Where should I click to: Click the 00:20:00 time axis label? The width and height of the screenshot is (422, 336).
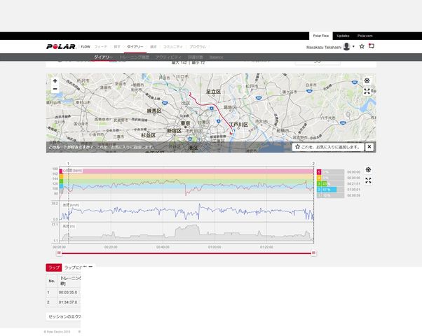[x=111, y=247]
